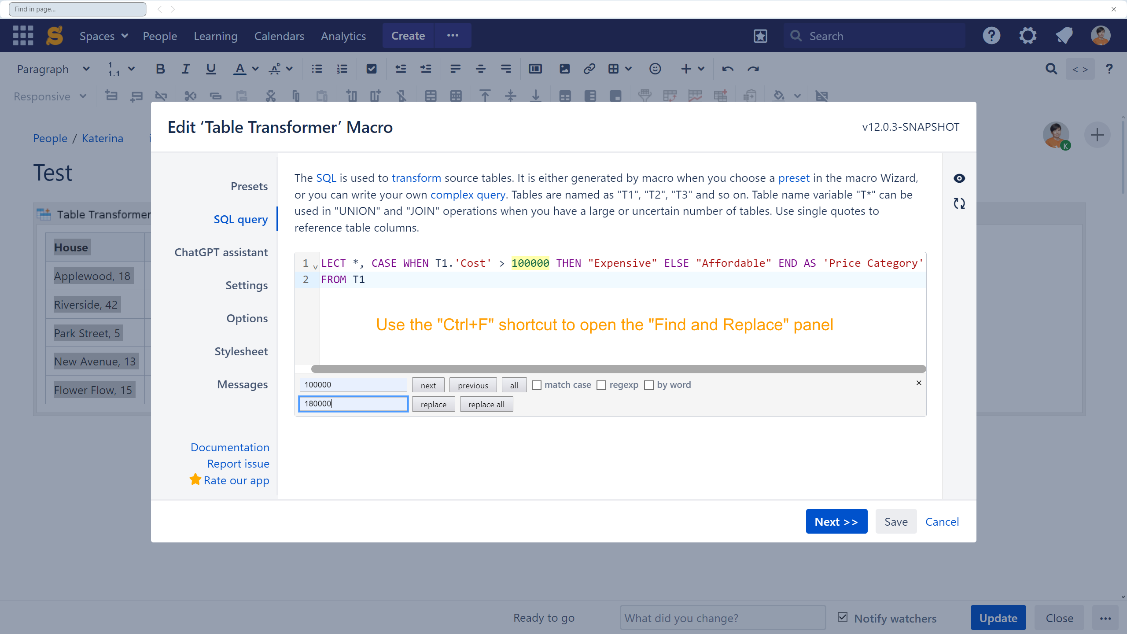Click the refresh arrows icon below the eye
1127x634 pixels.
pos(959,203)
